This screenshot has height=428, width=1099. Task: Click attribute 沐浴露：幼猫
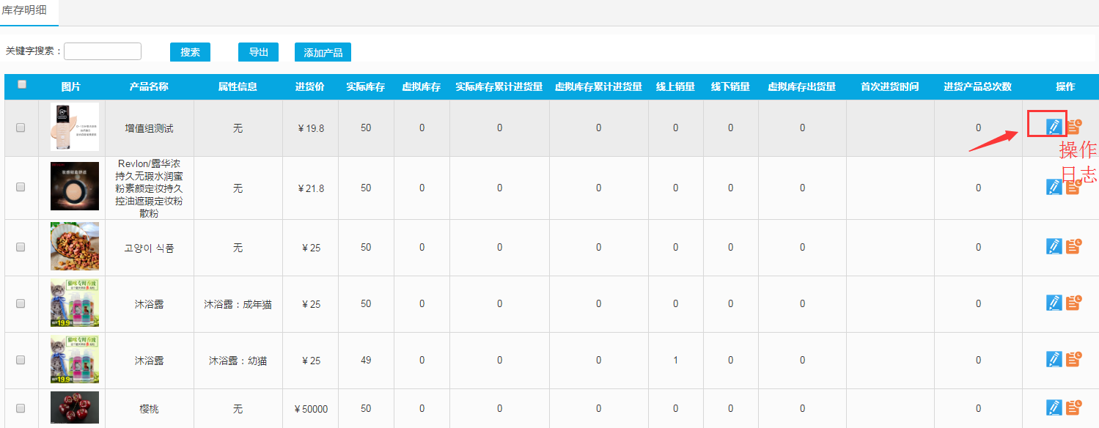238,361
